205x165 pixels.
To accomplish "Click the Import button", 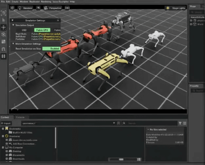I will [6, 123].
